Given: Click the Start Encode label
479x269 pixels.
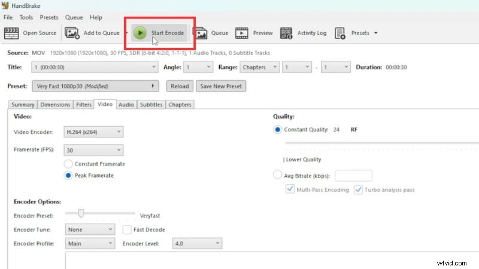Looking at the screenshot, I should pyautogui.click(x=168, y=33).
